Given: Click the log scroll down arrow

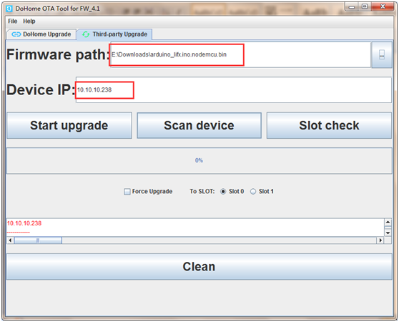Looking at the screenshot, I should point(388,233).
